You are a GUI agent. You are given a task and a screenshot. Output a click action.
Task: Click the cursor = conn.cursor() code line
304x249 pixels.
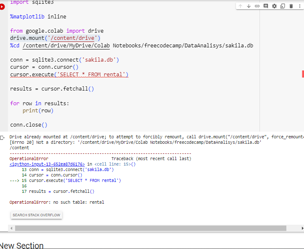click(44, 67)
